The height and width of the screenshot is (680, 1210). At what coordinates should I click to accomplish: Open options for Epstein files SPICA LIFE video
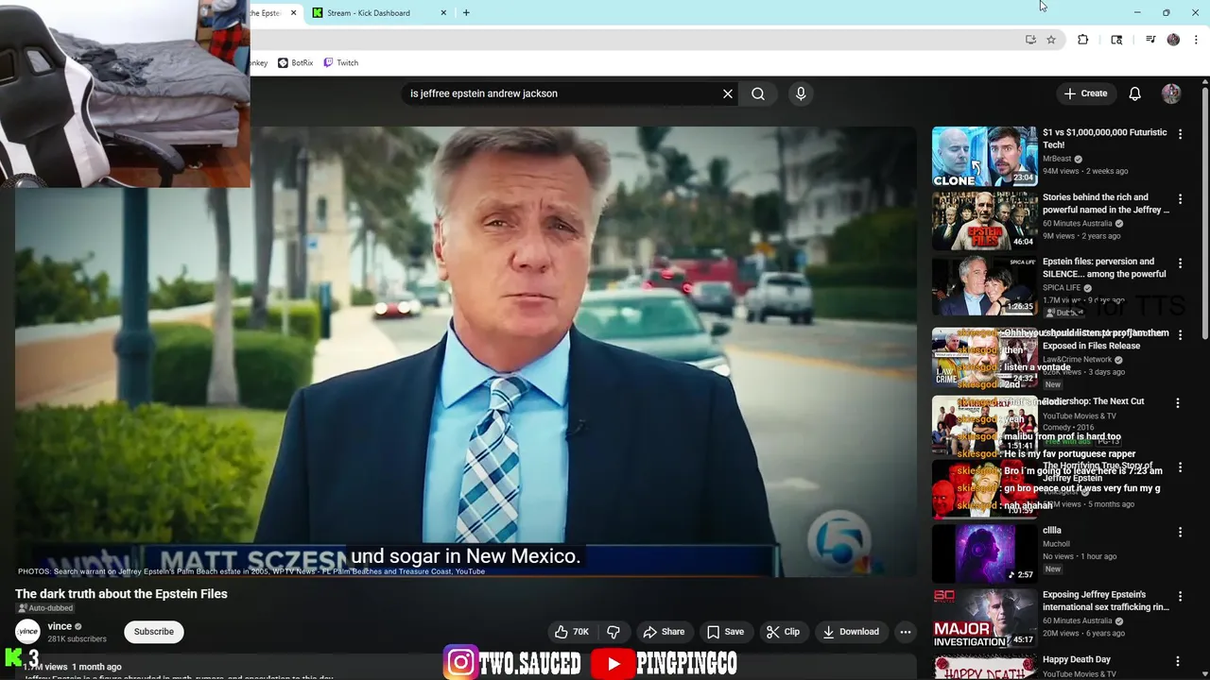tap(1180, 263)
